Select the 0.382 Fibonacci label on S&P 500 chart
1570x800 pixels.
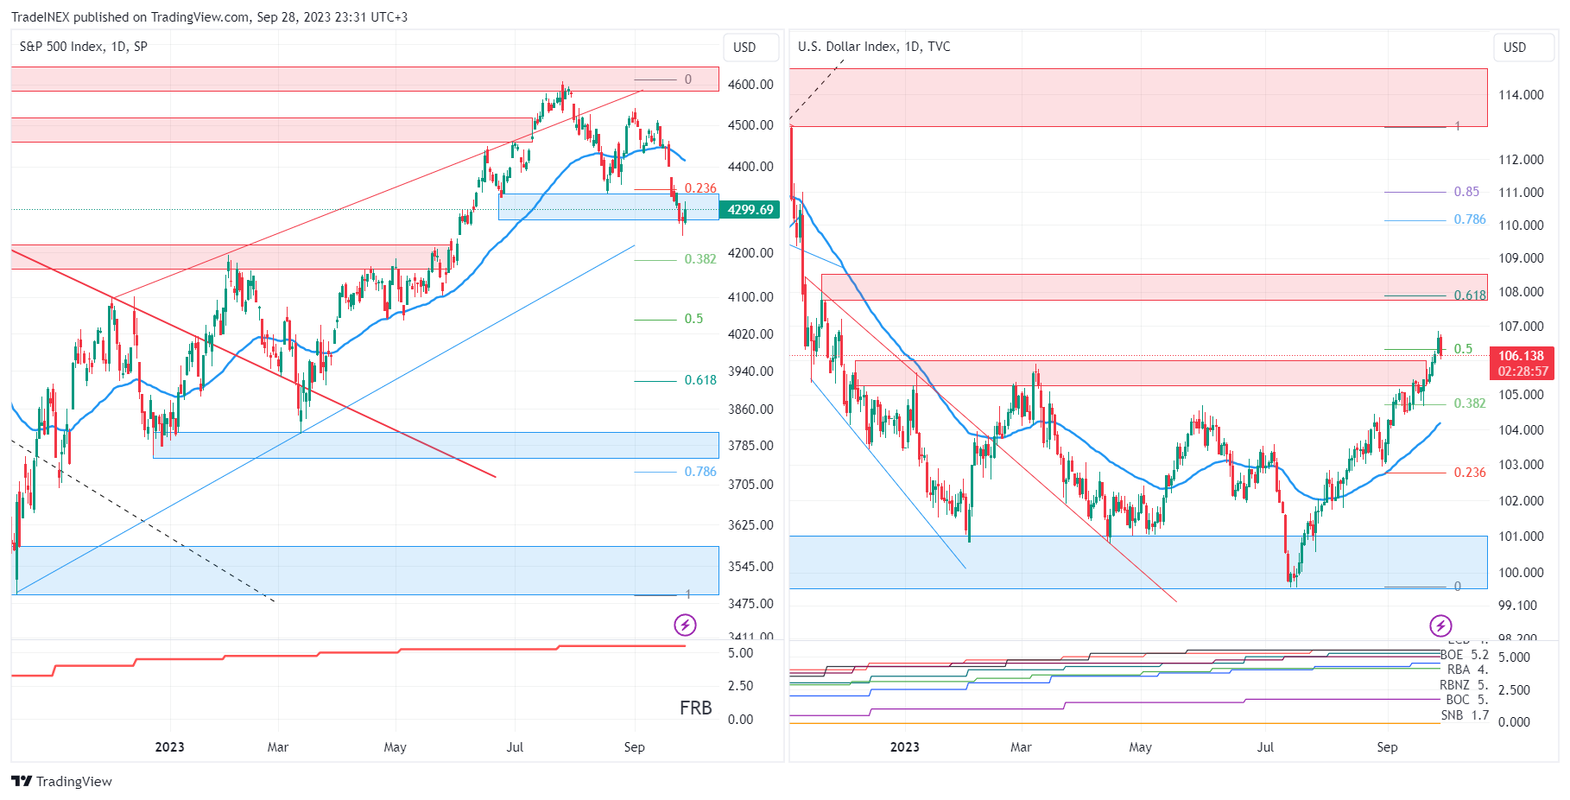click(x=700, y=259)
